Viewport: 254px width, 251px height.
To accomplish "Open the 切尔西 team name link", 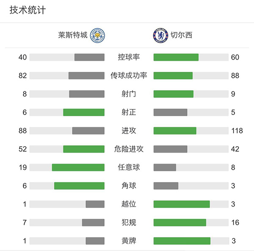I will point(181,35).
